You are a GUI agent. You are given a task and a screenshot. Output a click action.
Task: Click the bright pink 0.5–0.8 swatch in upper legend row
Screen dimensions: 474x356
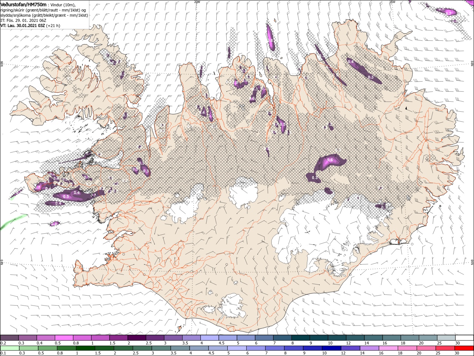64,338
